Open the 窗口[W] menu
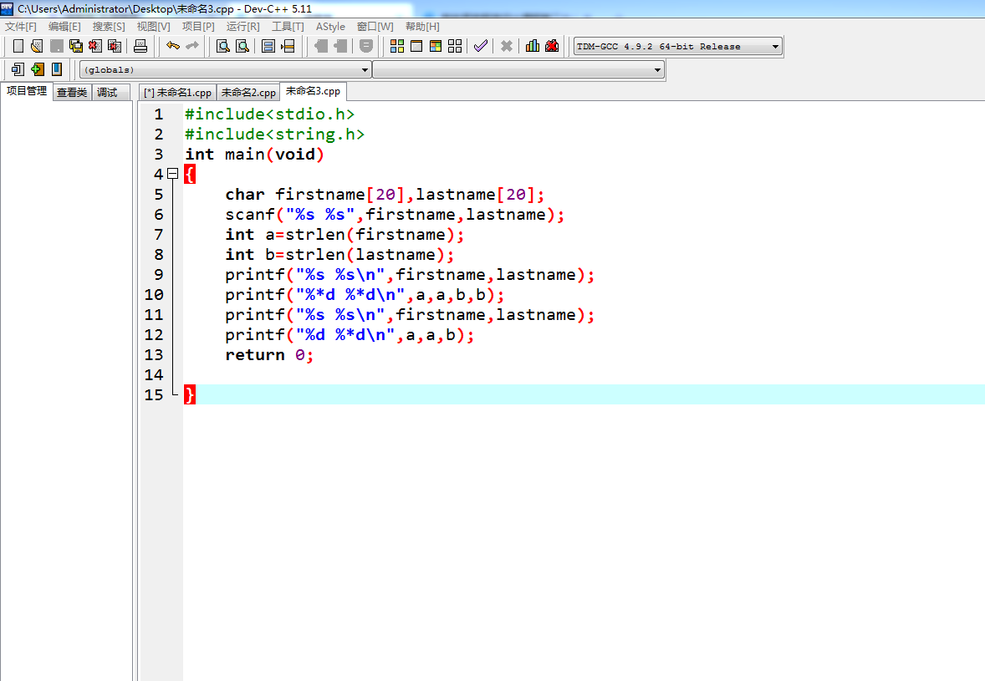 pos(375,27)
